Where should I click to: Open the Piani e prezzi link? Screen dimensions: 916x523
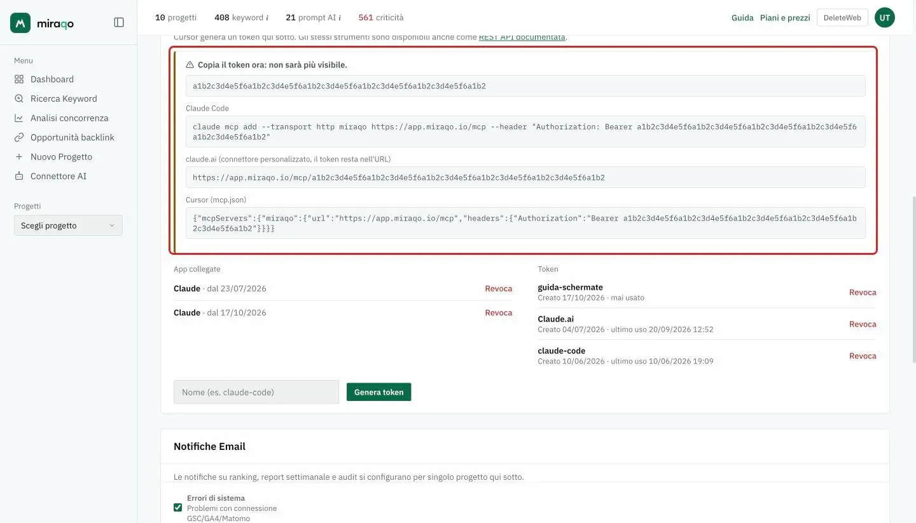pos(785,18)
